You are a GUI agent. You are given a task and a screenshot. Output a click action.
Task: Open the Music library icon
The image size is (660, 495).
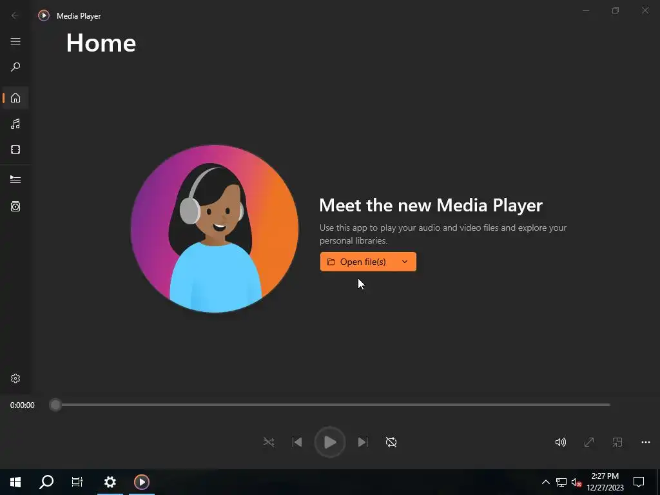click(15, 124)
